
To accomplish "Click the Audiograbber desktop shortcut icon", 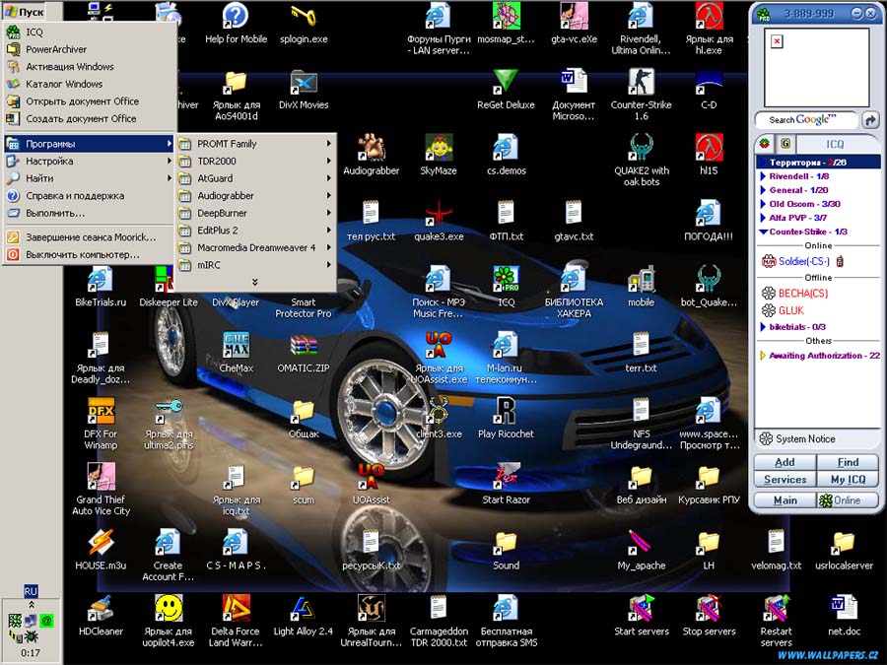I will (x=371, y=148).
